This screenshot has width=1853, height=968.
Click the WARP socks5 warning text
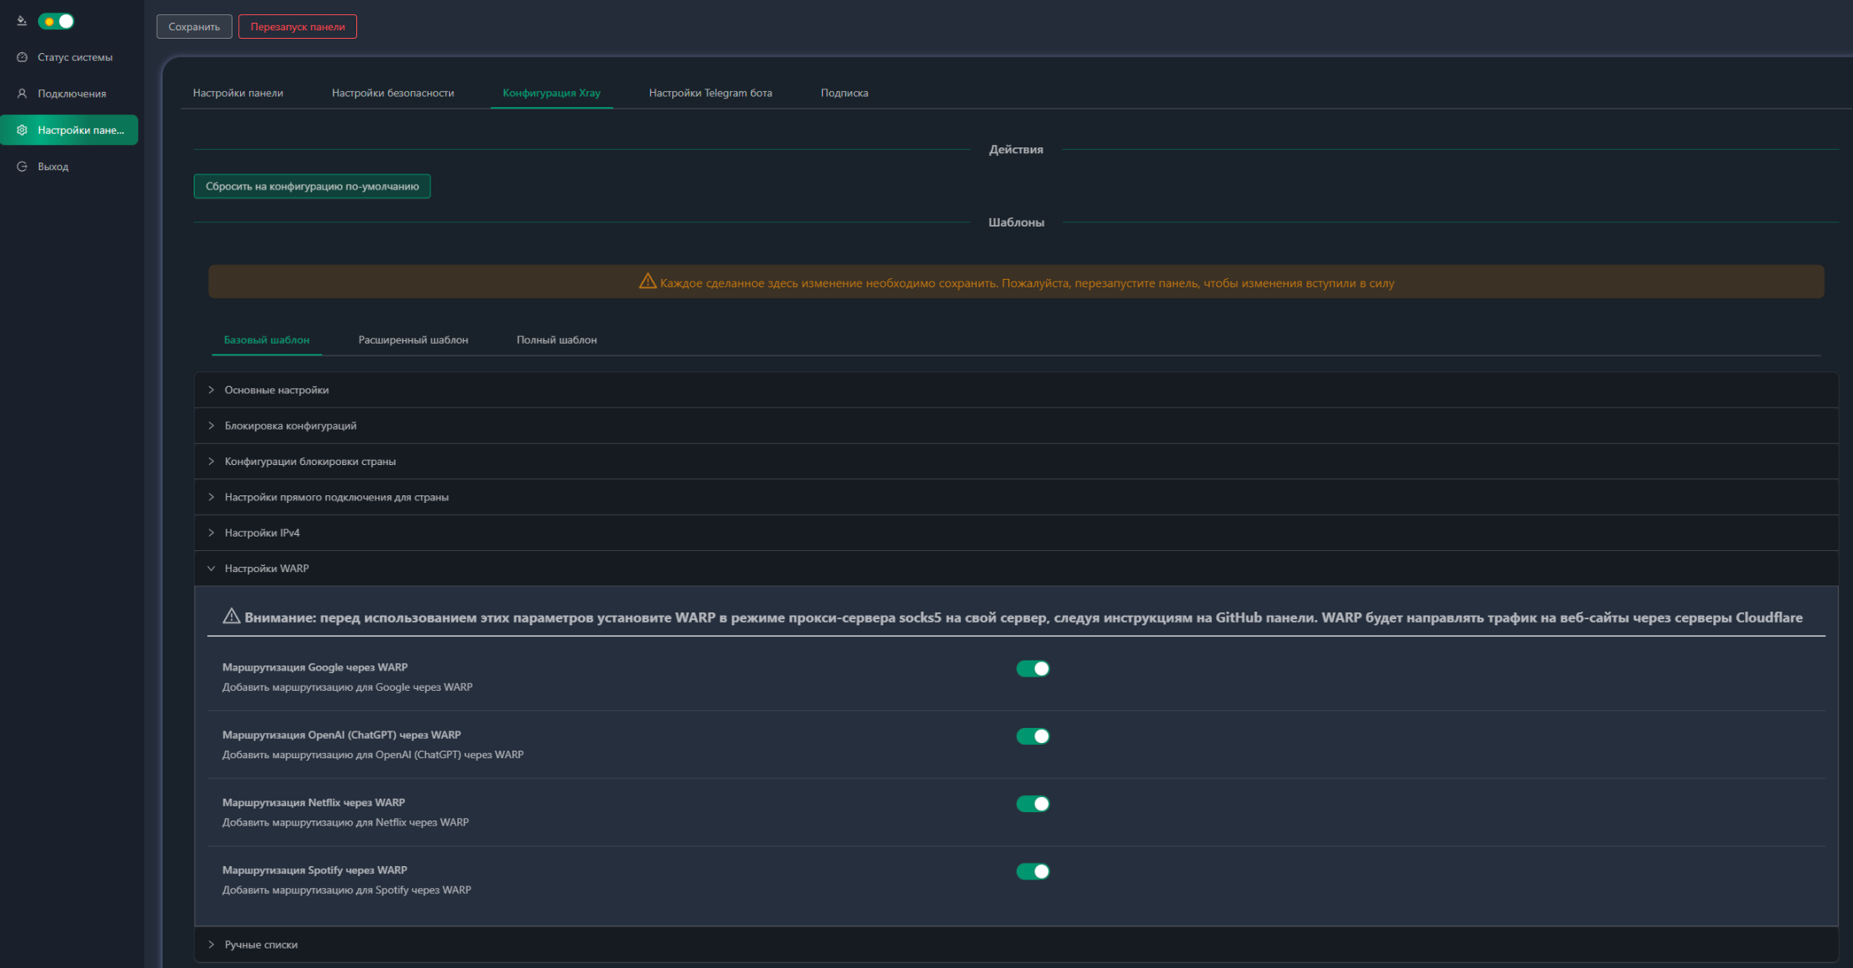(1023, 618)
